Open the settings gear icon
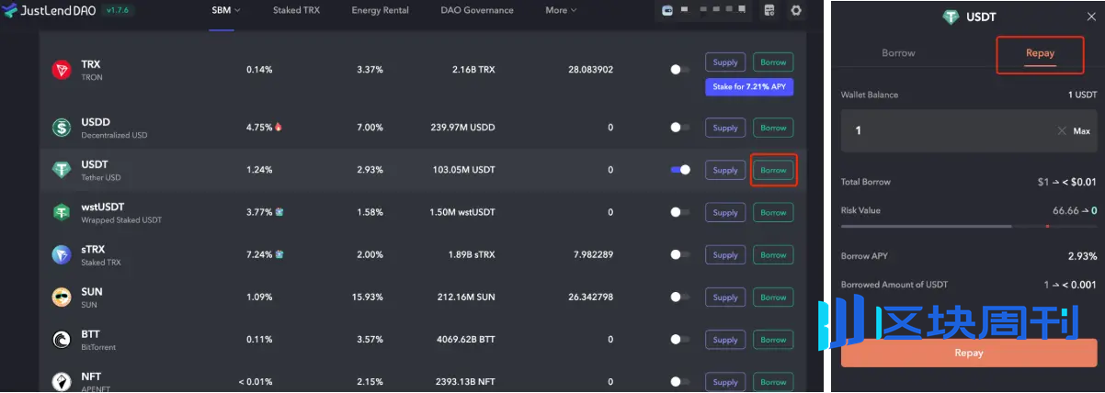The height and width of the screenshot is (393, 1105). point(796,11)
